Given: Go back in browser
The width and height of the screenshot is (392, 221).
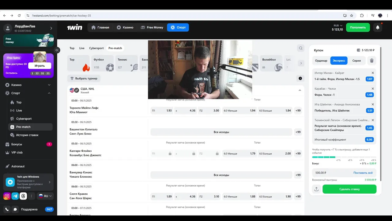Looking at the screenshot, I should [4, 15].
